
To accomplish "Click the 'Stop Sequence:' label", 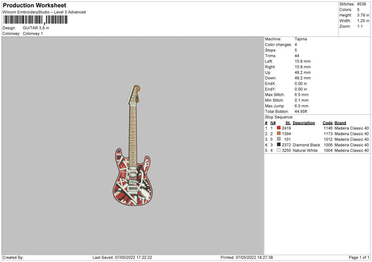I will click(x=279, y=117).
